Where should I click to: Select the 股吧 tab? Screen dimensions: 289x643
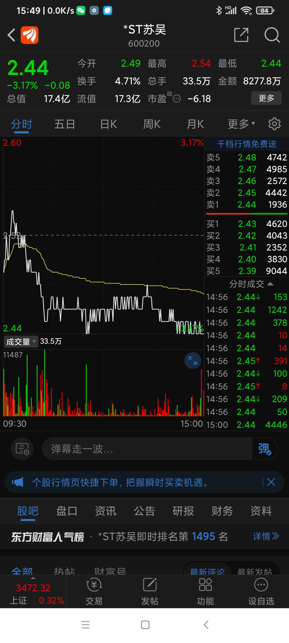(x=28, y=511)
